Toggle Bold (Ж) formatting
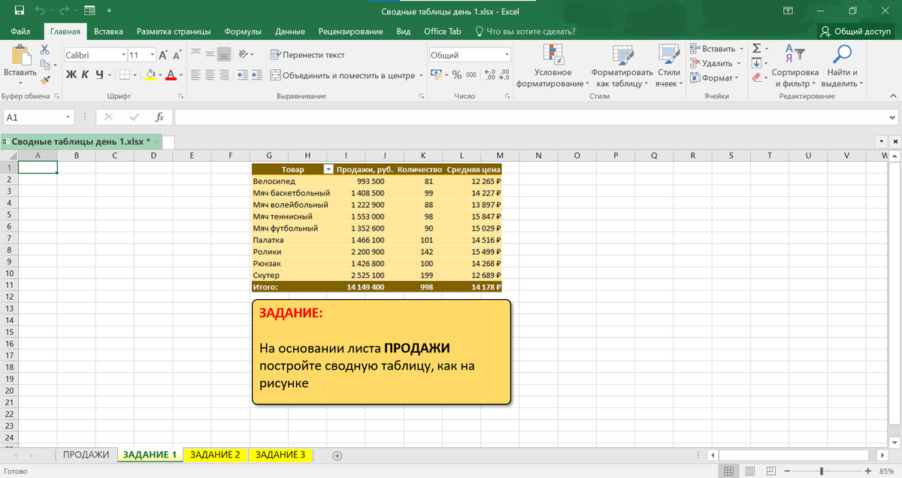 (71, 75)
